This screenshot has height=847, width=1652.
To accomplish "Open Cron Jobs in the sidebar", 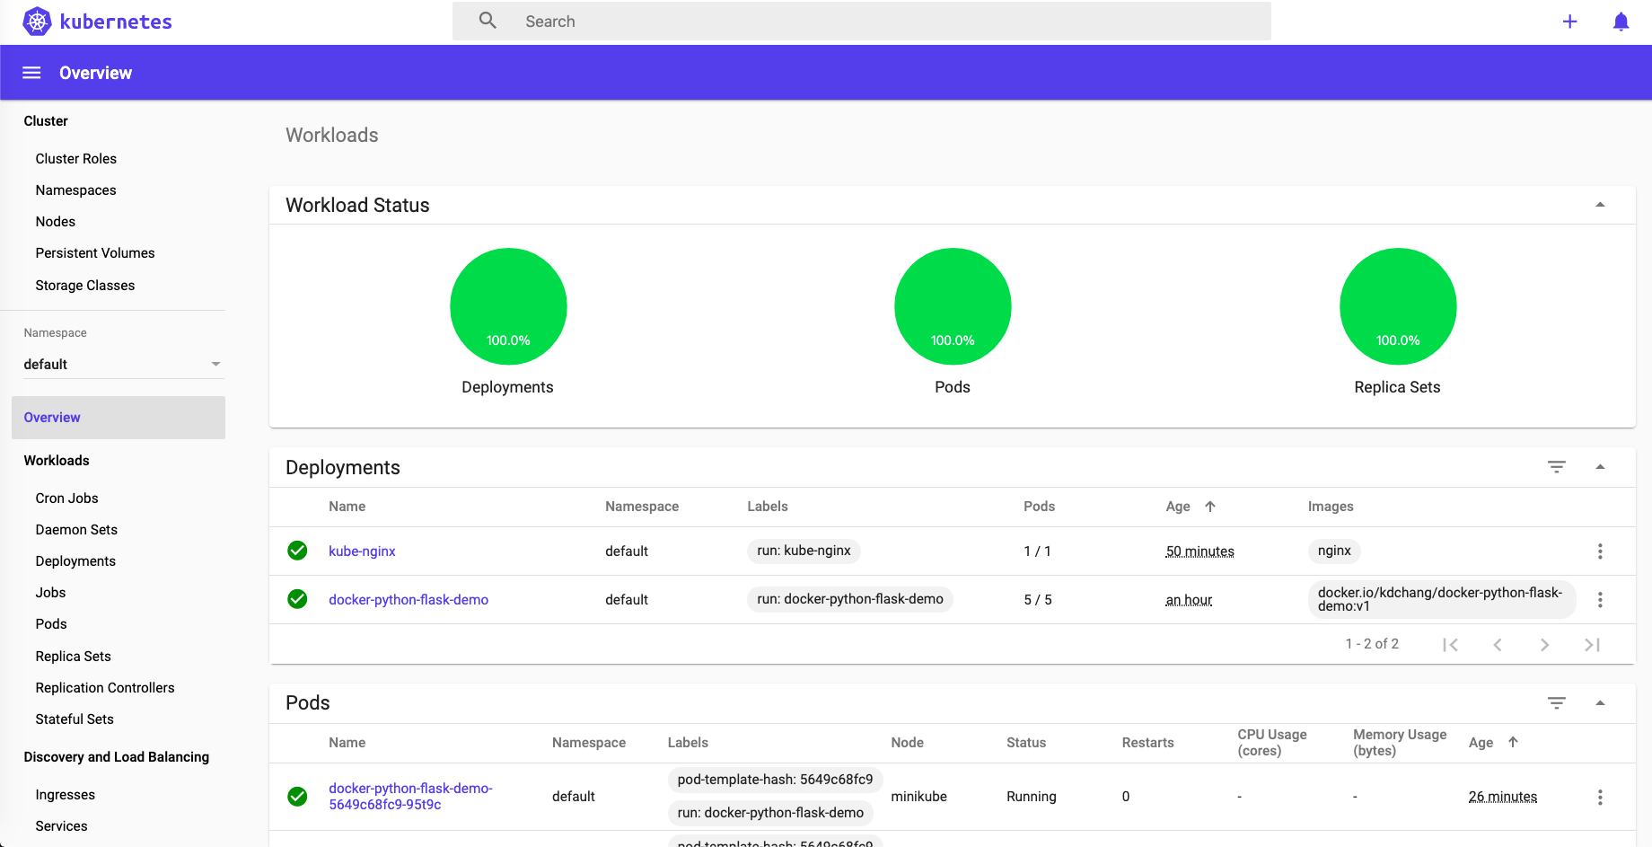I will pyautogui.click(x=67, y=498).
